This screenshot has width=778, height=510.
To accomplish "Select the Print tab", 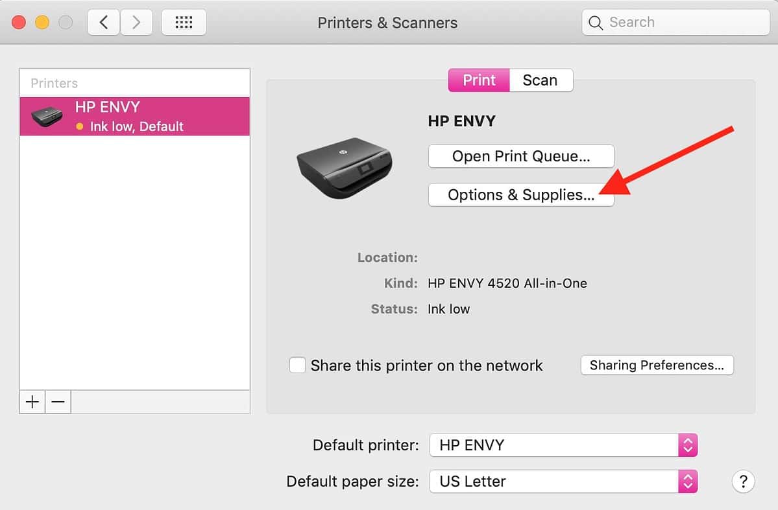I will [479, 80].
